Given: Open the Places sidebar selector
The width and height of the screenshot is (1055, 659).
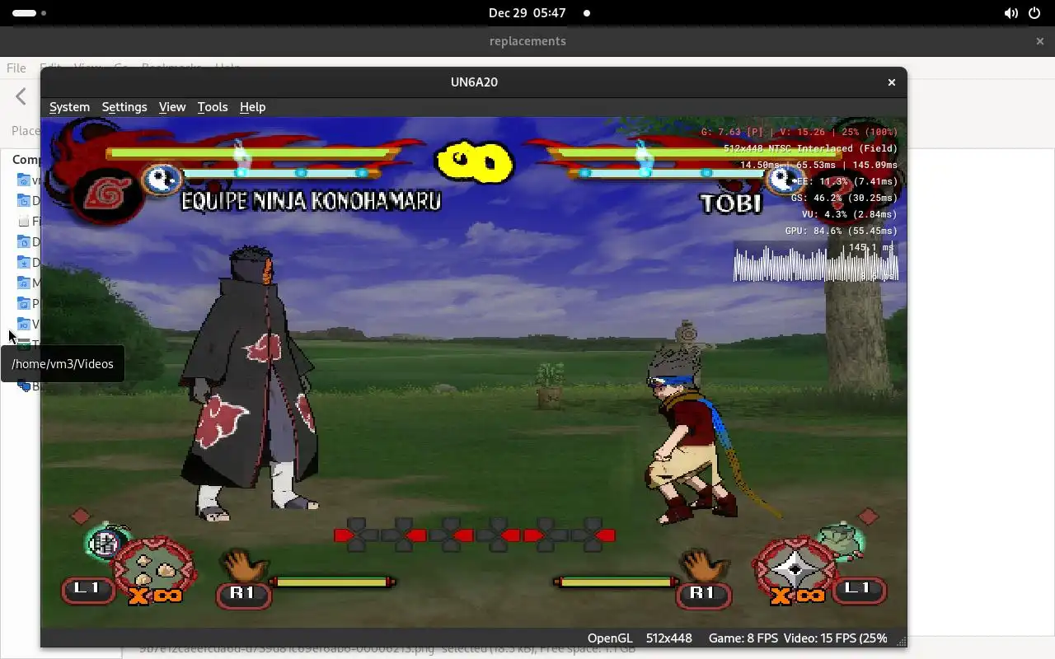Looking at the screenshot, I should pyautogui.click(x=26, y=130).
